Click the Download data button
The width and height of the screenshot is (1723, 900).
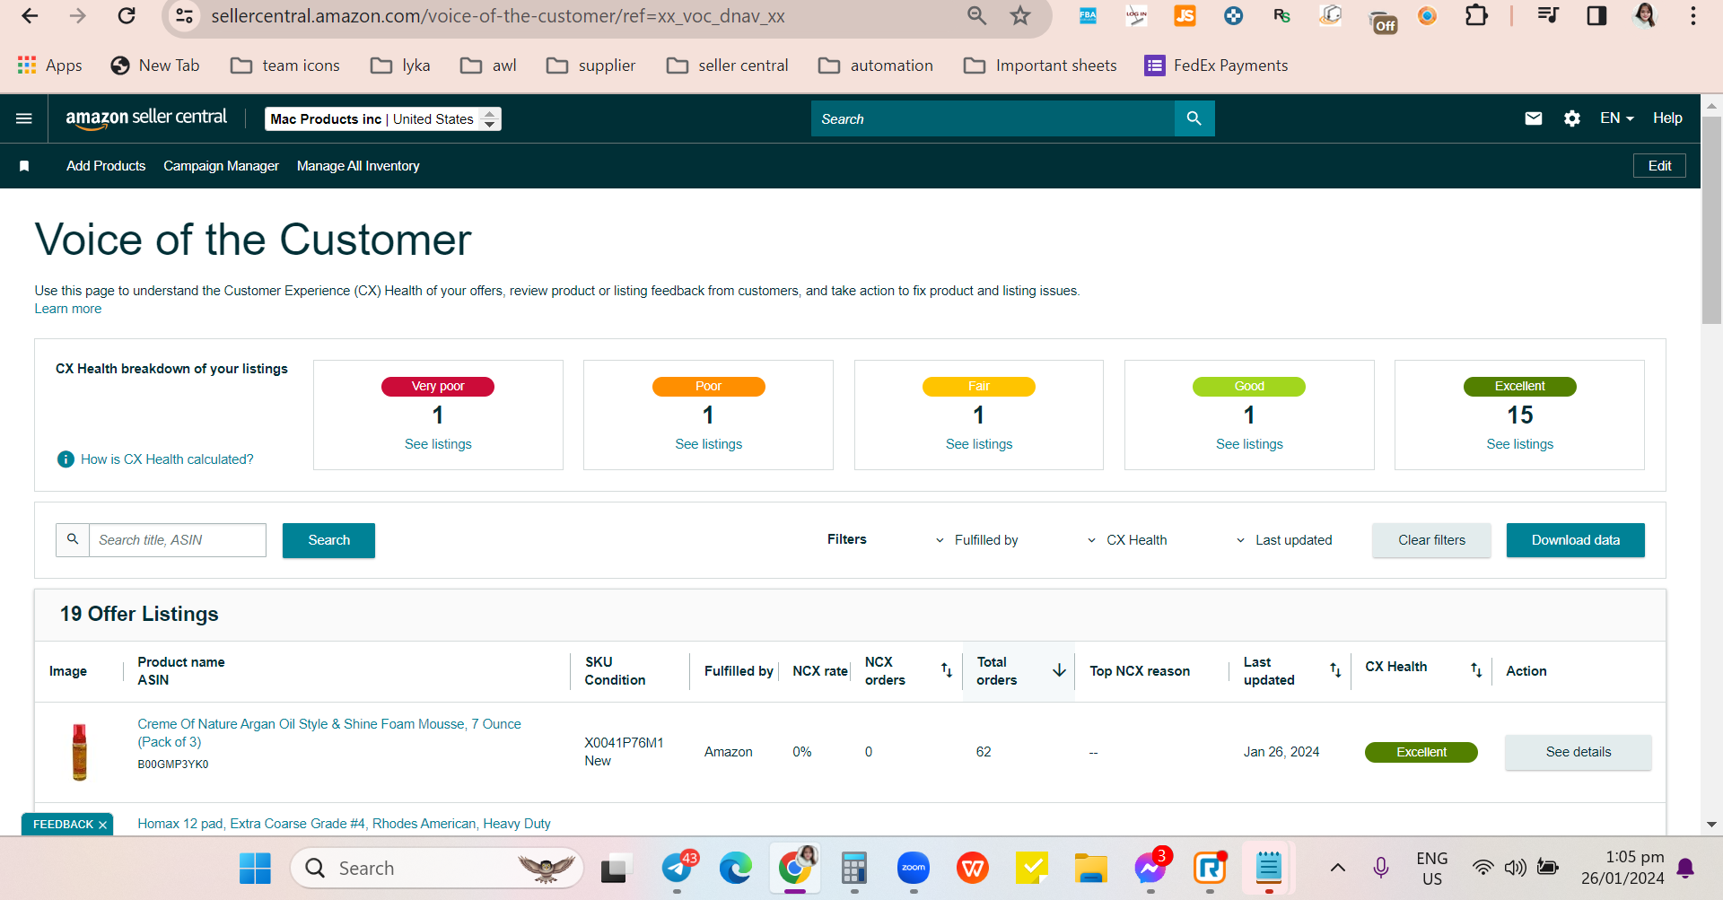(1576, 540)
